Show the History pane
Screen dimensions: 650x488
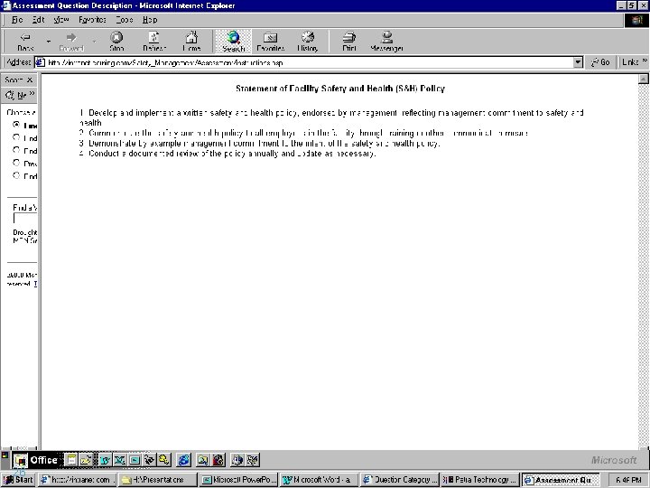pos(308,42)
